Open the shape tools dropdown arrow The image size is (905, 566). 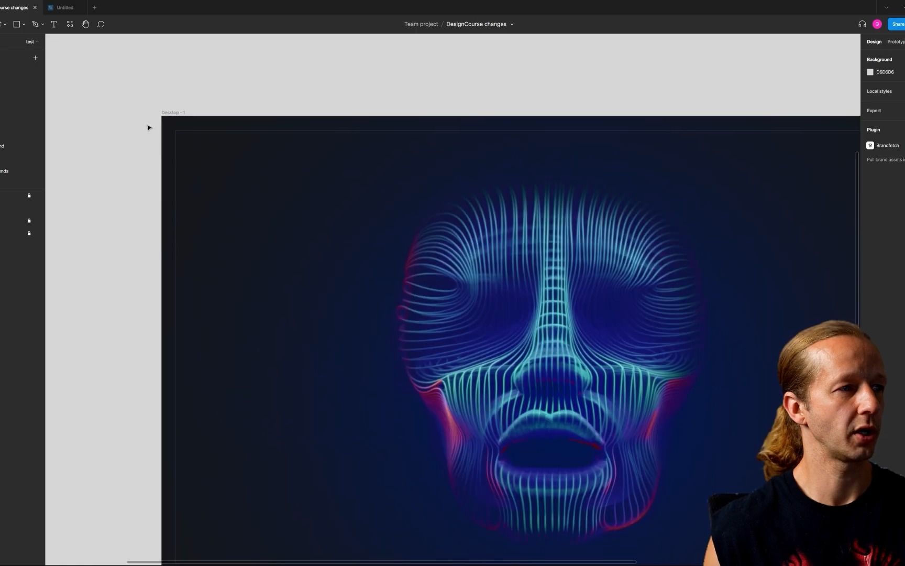[x=24, y=25]
